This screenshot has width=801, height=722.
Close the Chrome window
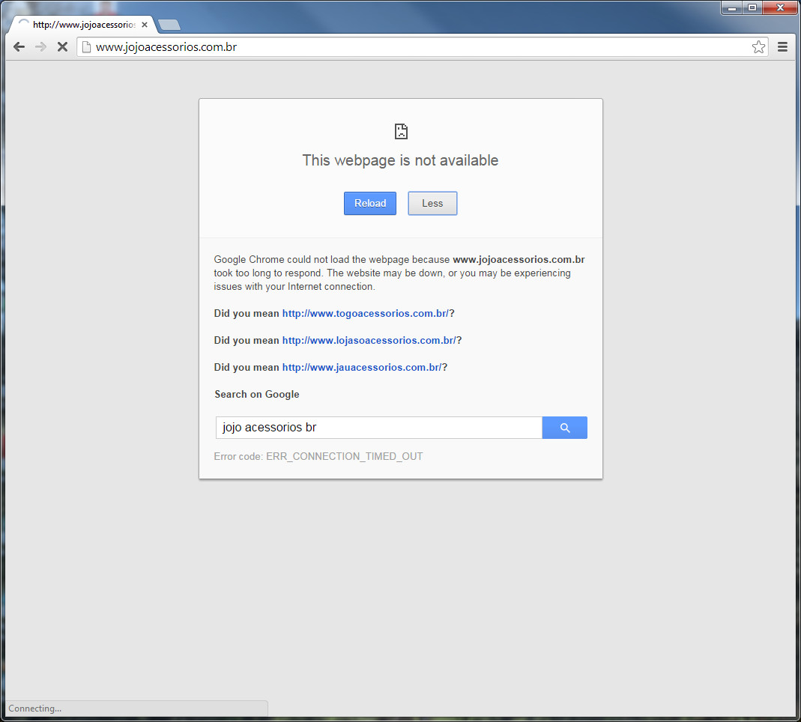pos(780,7)
